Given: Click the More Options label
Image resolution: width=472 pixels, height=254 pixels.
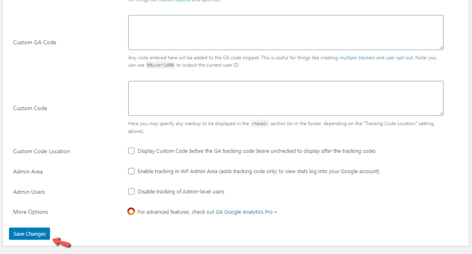Looking at the screenshot, I should [30, 212].
